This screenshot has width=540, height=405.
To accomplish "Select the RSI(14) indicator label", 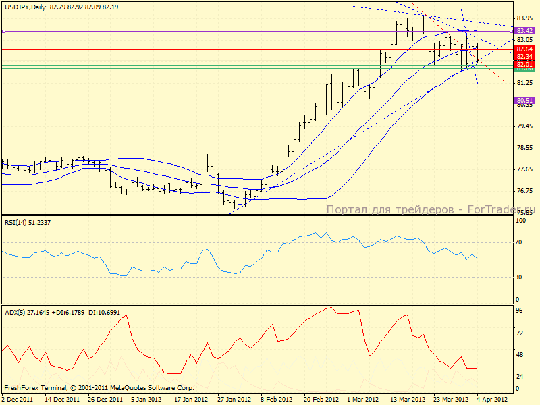I will pos(18,222).
